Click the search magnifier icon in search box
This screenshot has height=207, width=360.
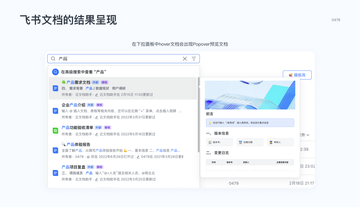click(x=53, y=59)
